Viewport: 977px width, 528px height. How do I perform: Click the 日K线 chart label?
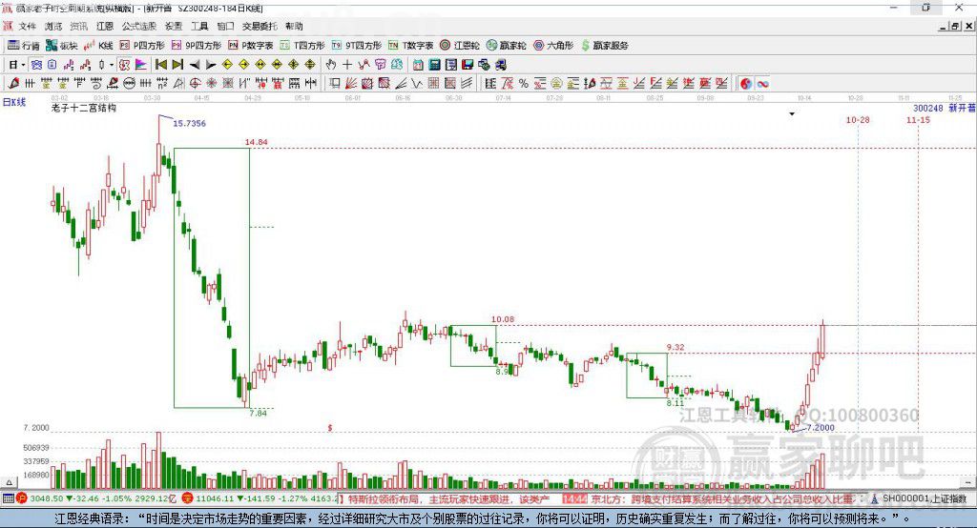14,102
